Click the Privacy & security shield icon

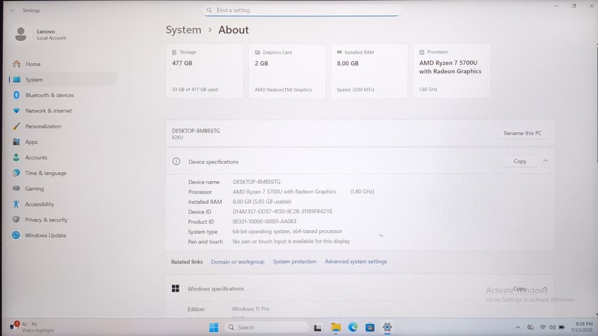click(16, 219)
